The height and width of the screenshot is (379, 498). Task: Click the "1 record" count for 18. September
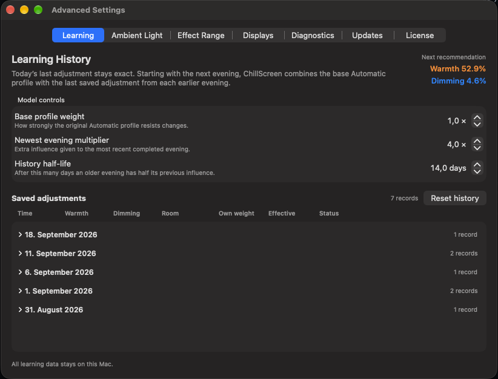(465, 234)
